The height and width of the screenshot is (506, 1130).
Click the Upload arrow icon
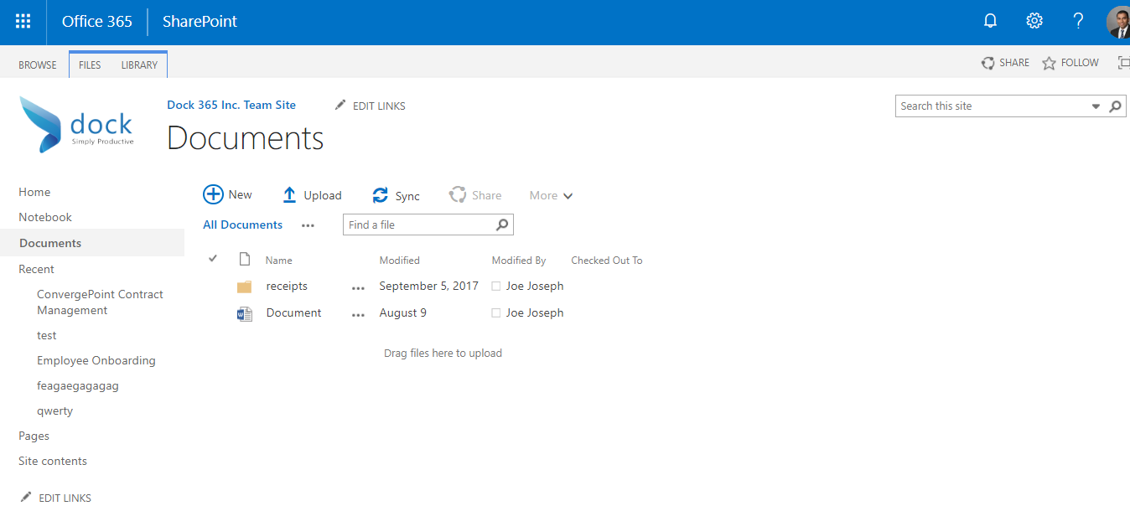(289, 195)
